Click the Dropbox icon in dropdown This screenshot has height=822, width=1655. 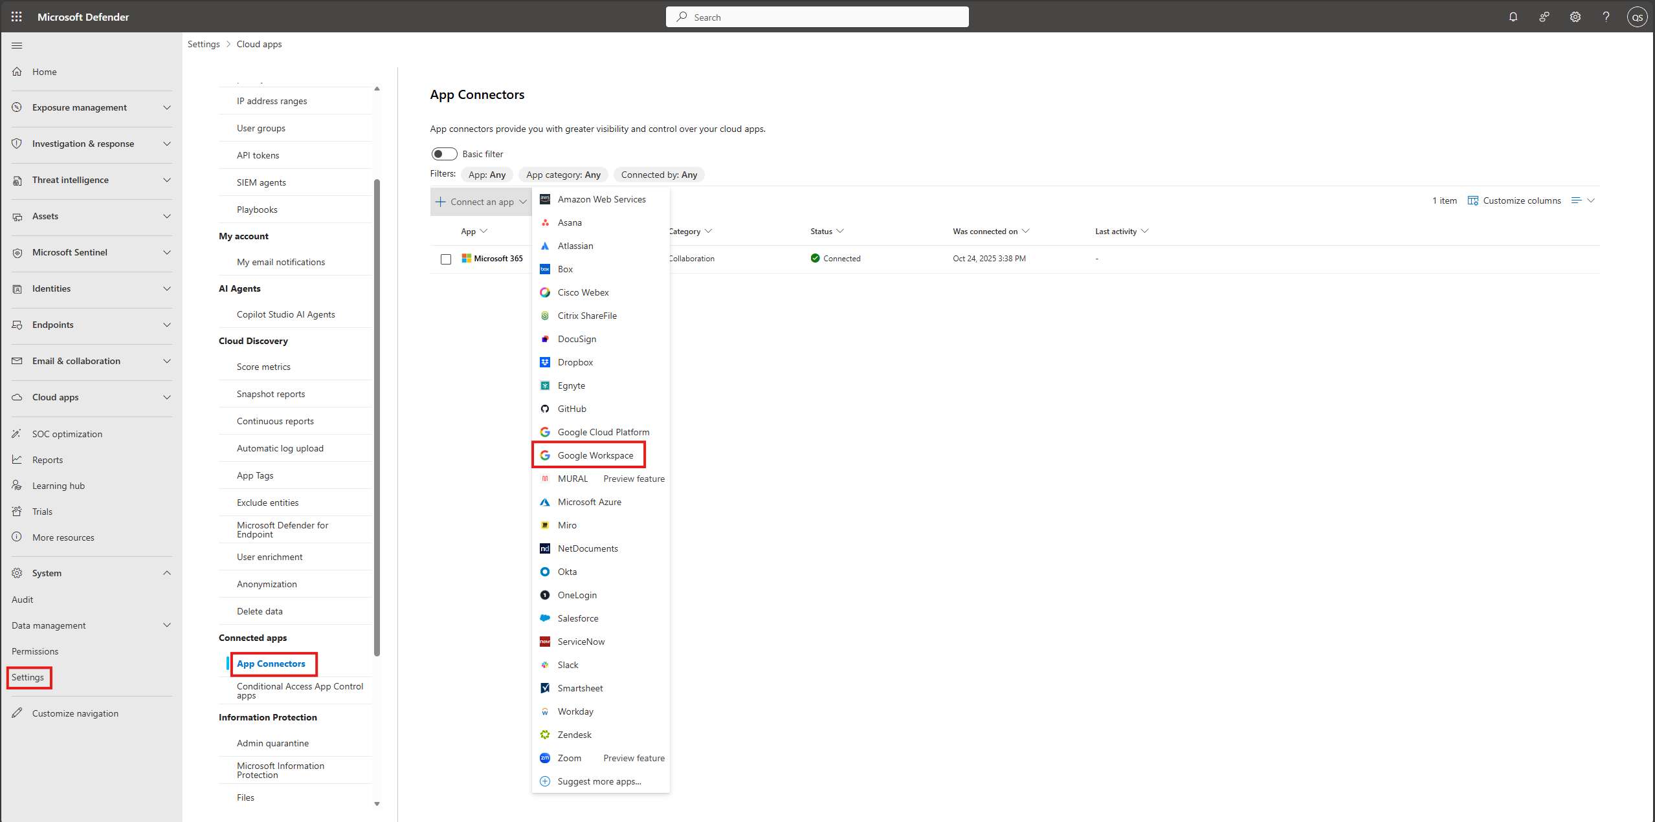pyautogui.click(x=545, y=362)
